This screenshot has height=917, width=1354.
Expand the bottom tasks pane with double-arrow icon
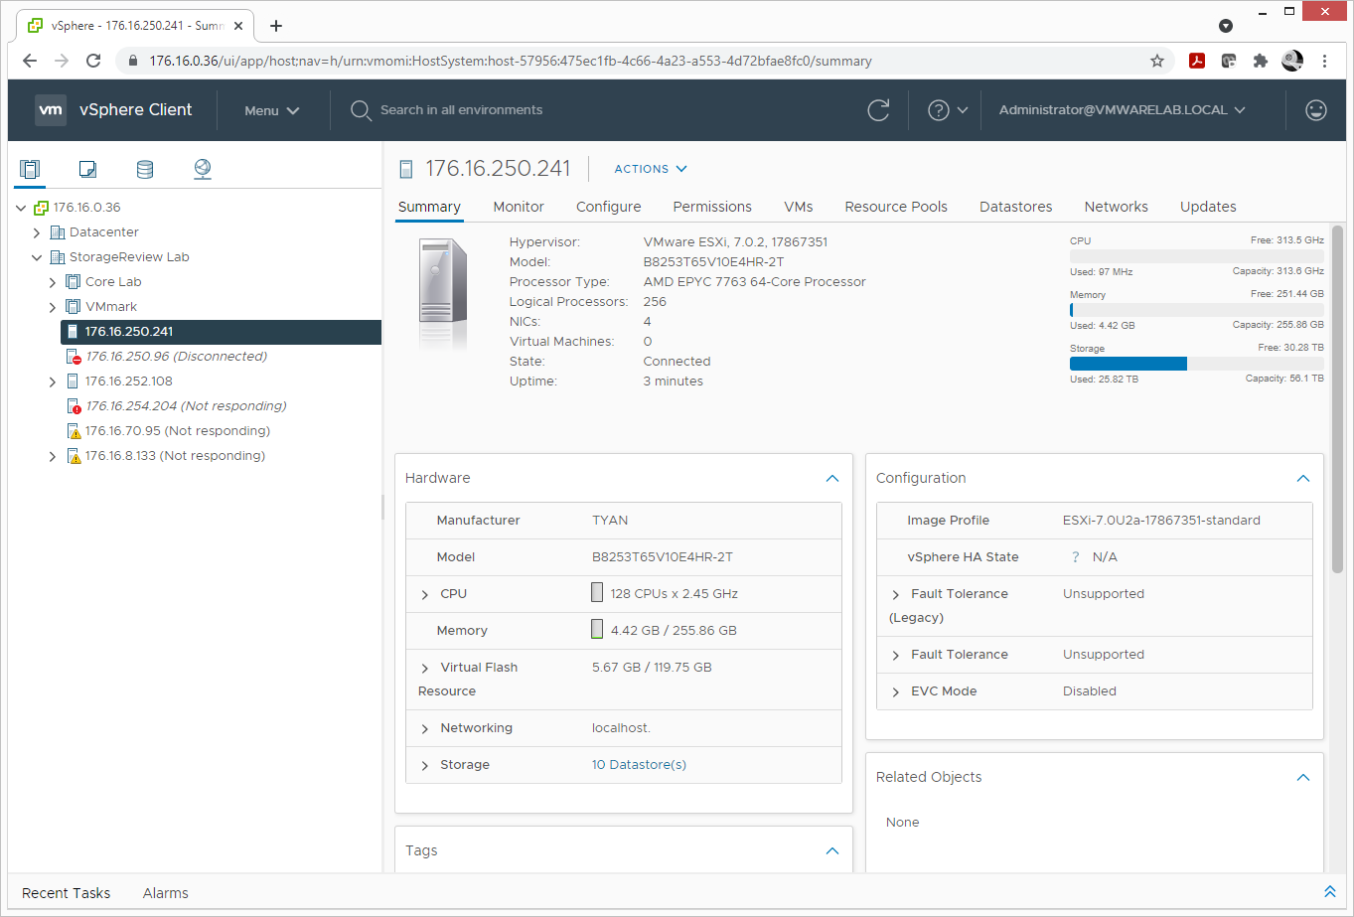pos(1330,892)
